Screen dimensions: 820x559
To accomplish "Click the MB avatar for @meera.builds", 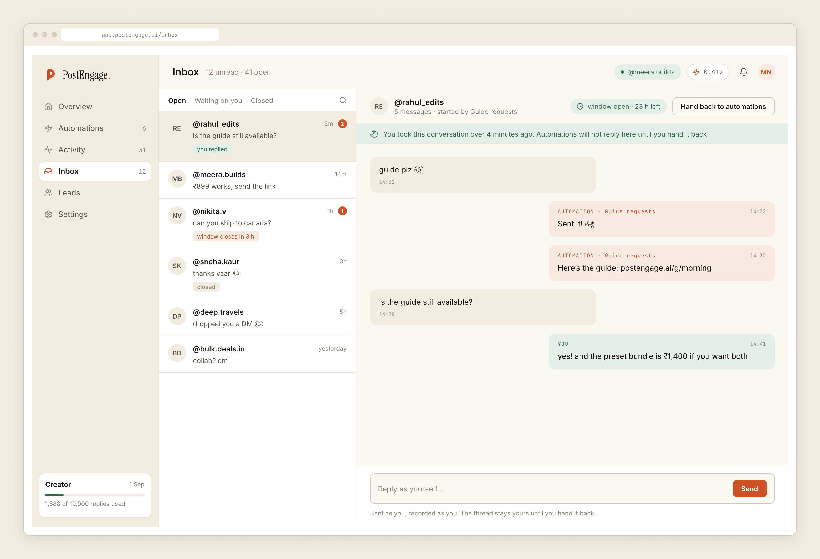I will point(177,179).
